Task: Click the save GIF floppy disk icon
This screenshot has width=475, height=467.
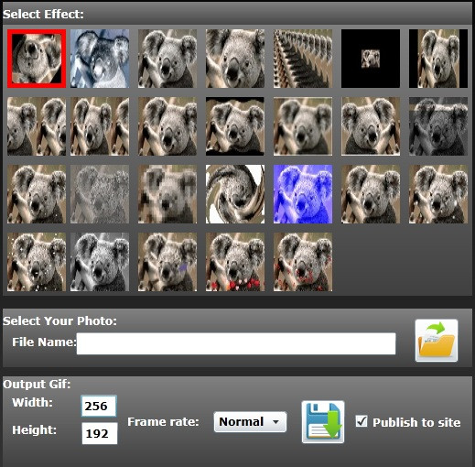Action: tap(323, 422)
